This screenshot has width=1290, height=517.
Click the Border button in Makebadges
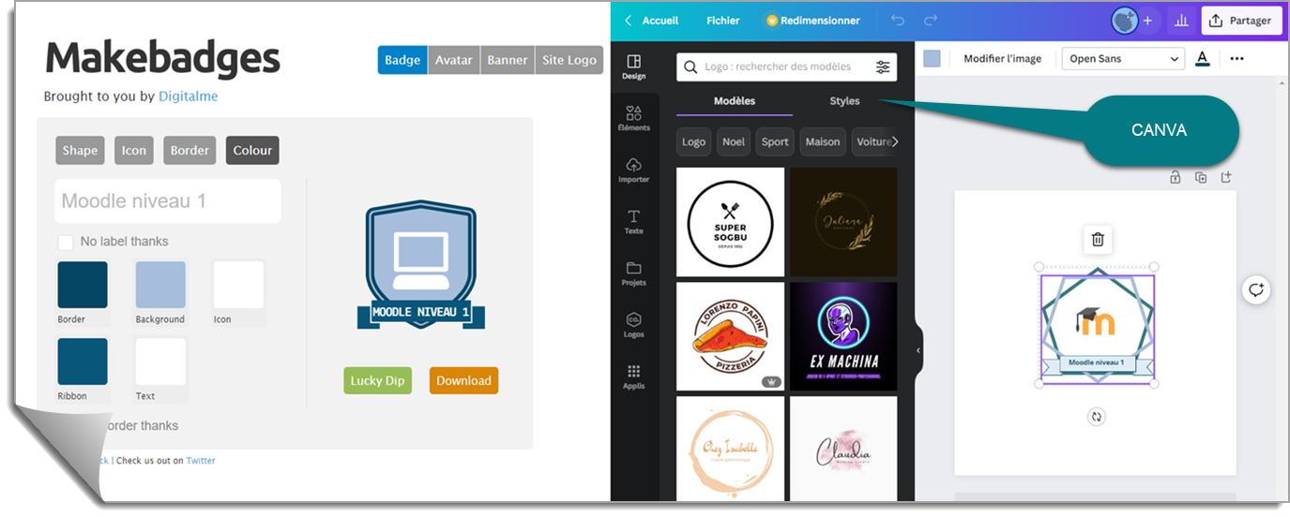[190, 151]
